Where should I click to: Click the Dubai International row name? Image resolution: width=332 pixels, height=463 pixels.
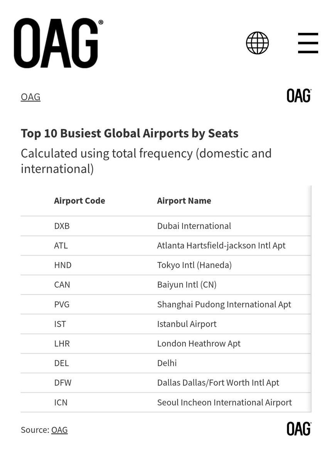pos(194,226)
